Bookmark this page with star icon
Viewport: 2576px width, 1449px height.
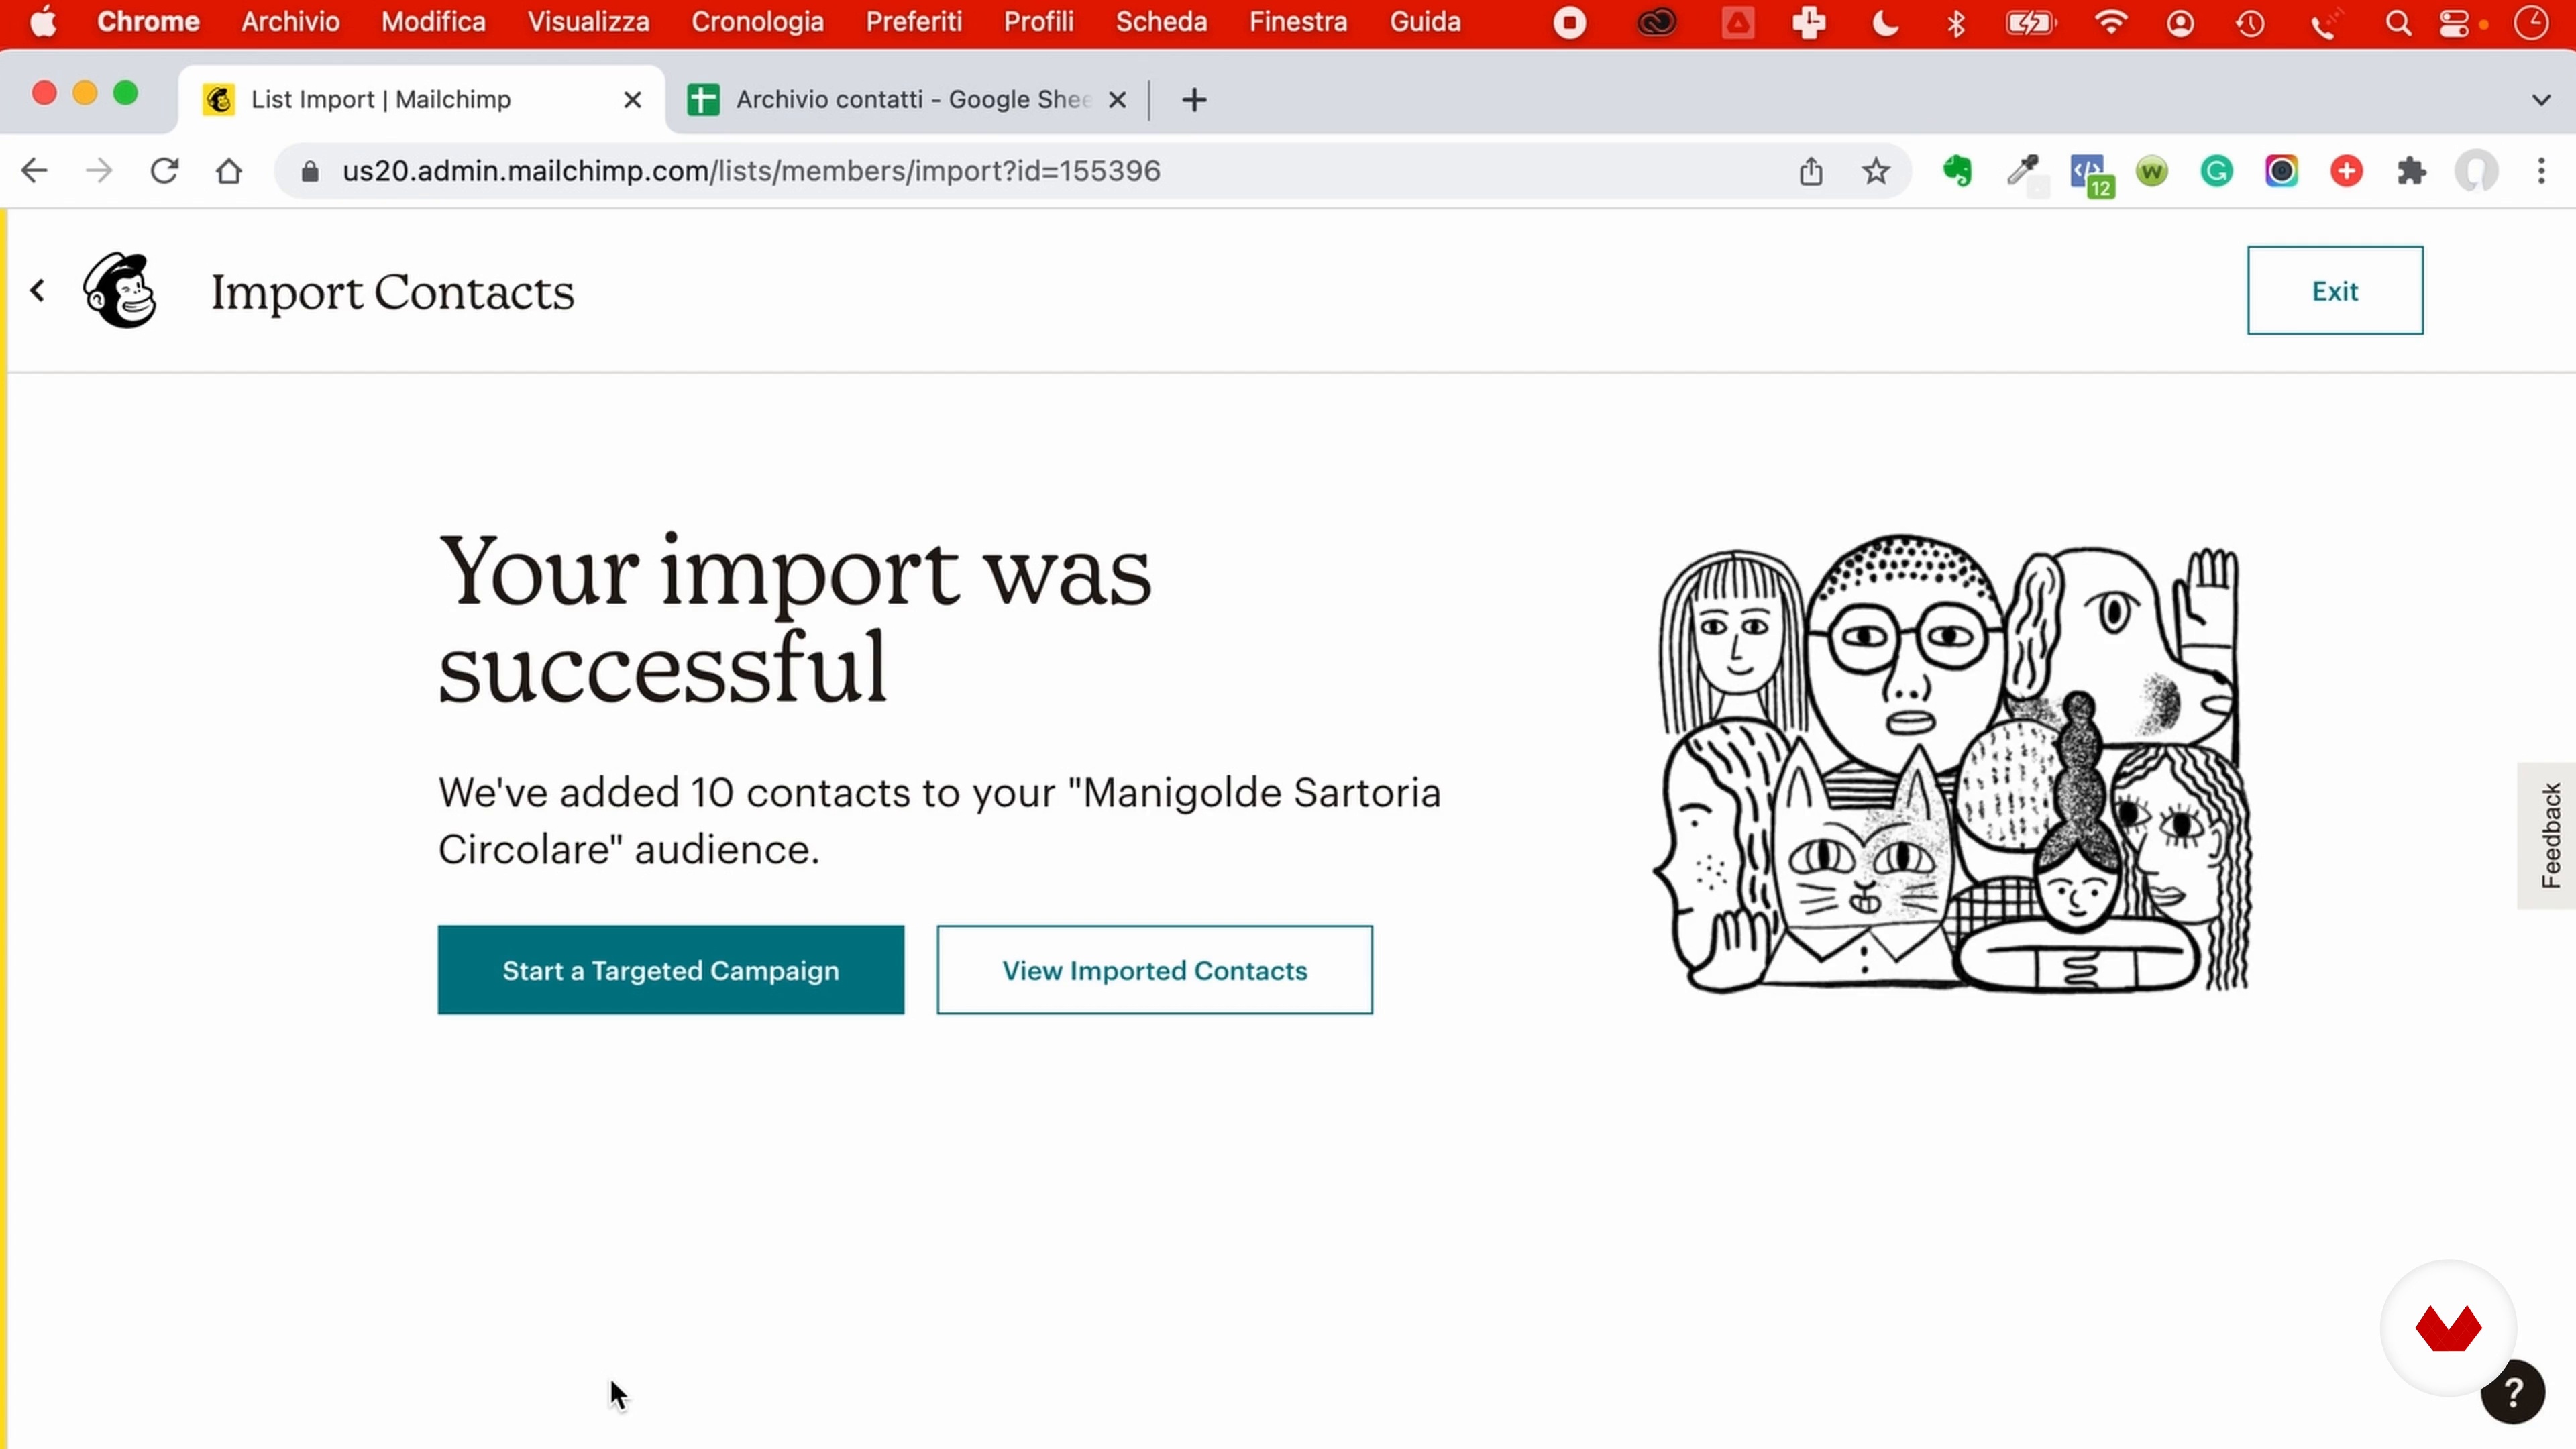pos(1876,171)
